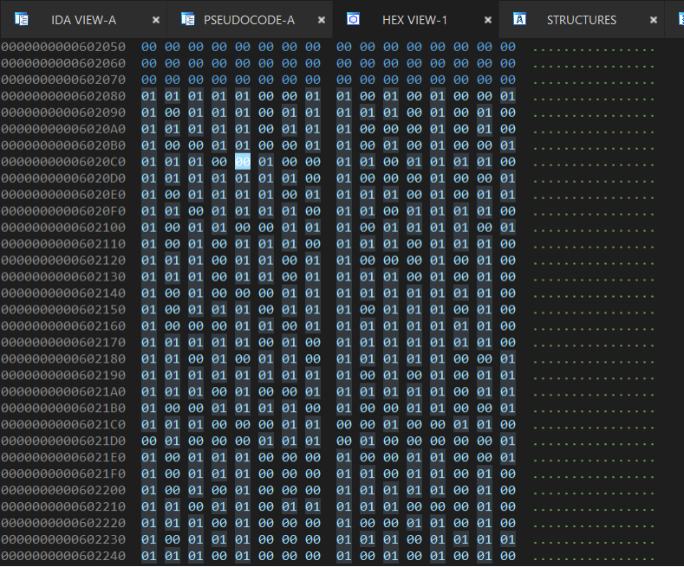Select first byte 00 in row 0000000000602050
684x567 pixels.
pos(149,47)
